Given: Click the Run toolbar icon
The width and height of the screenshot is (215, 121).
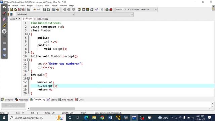Looking at the screenshot, I should click(84, 9).
